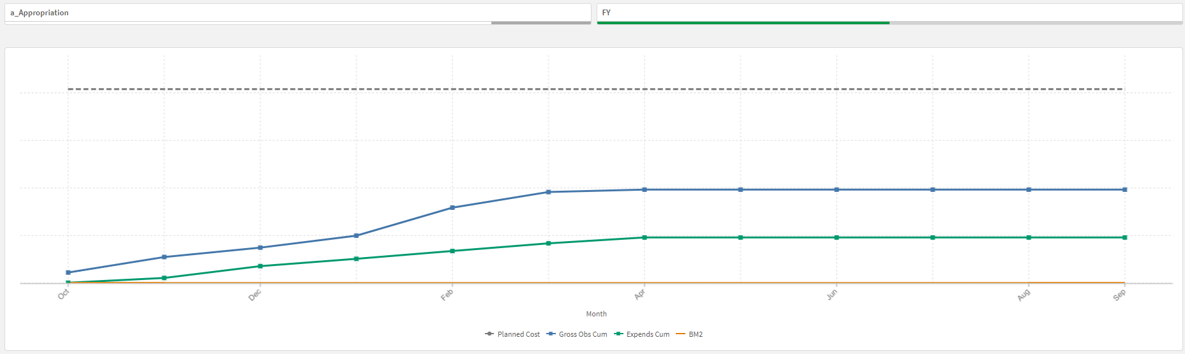The height and width of the screenshot is (354, 1185).
Task: Select Expends Cum data point at Dec
Action: pyautogui.click(x=260, y=266)
